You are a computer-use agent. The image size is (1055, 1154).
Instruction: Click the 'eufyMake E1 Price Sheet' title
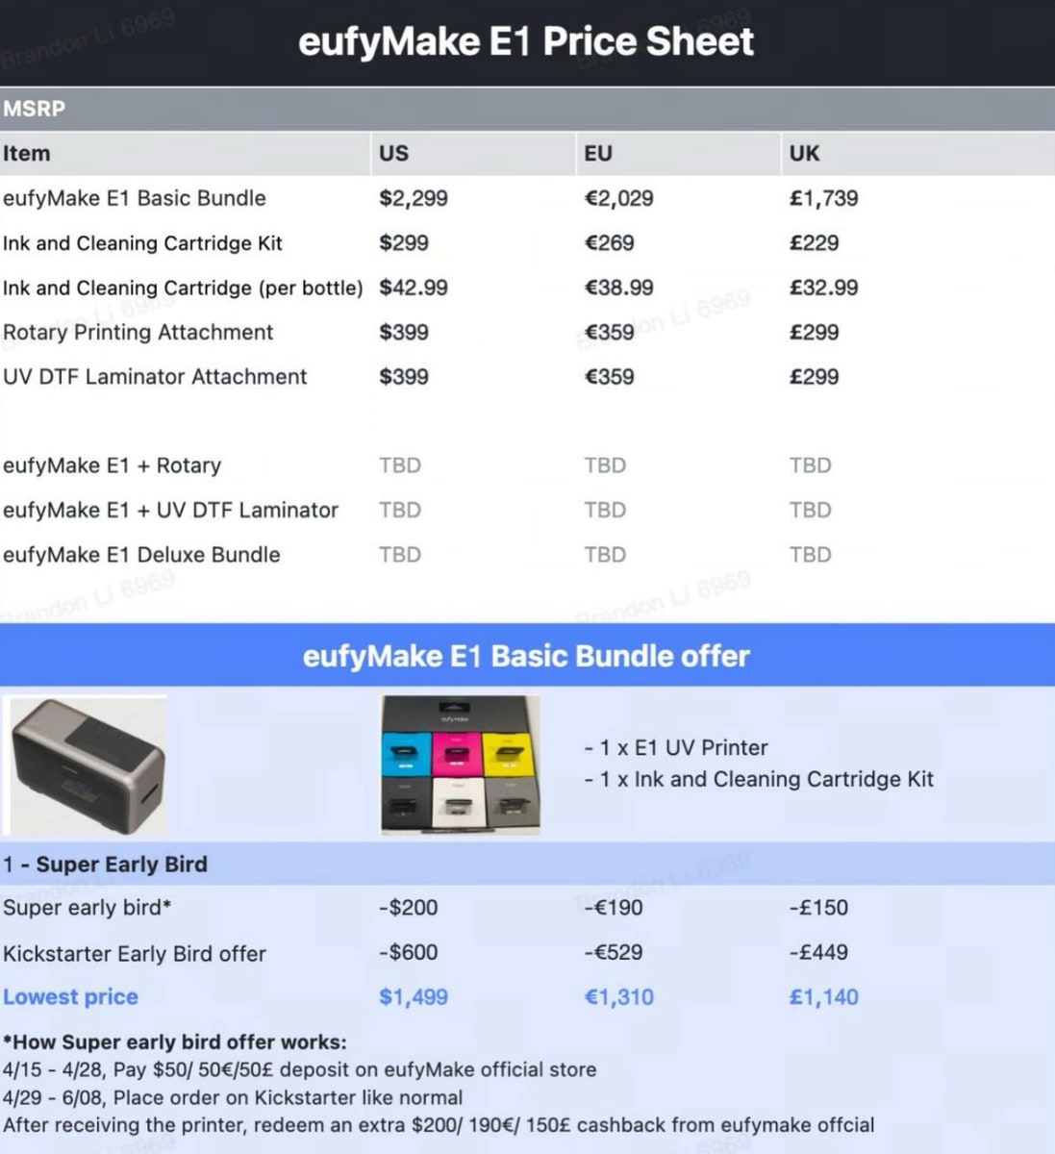coord(526,42)
